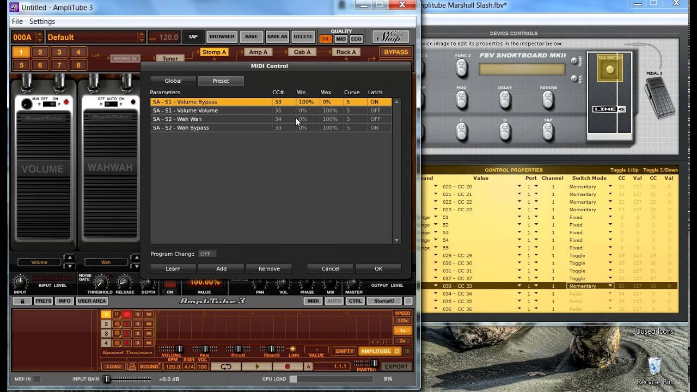Cancel the MIDI Control dialog
697x392 pixels.
[330, 268]
